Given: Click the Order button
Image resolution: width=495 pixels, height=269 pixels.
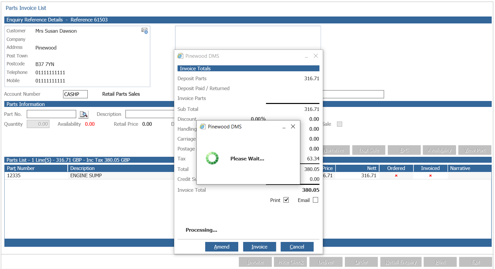Looking at the screenshot, I should (x=361, y=262).
